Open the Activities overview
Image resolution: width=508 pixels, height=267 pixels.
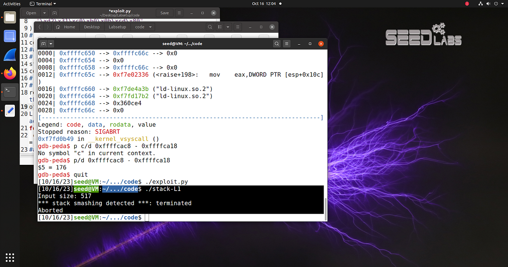pyautogui.click(x=12, y=4)
